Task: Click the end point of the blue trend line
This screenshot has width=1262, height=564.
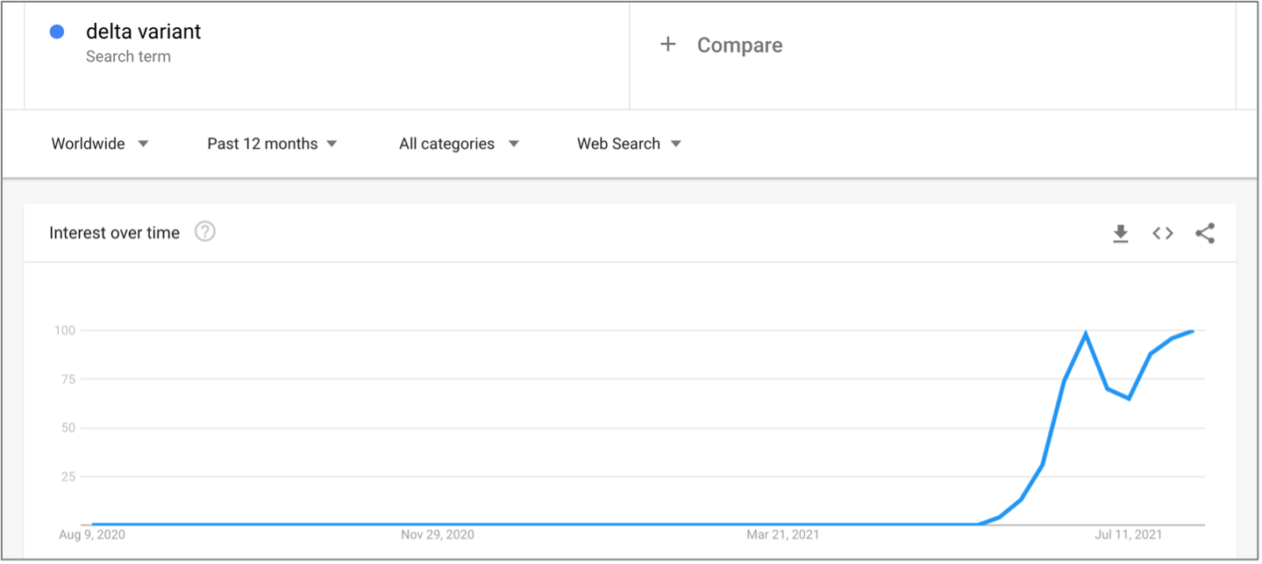Action: 1192,331
